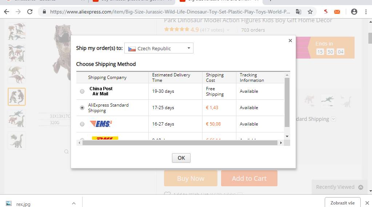Open the Chrome three-dot menu

click(x=366, y=12)
